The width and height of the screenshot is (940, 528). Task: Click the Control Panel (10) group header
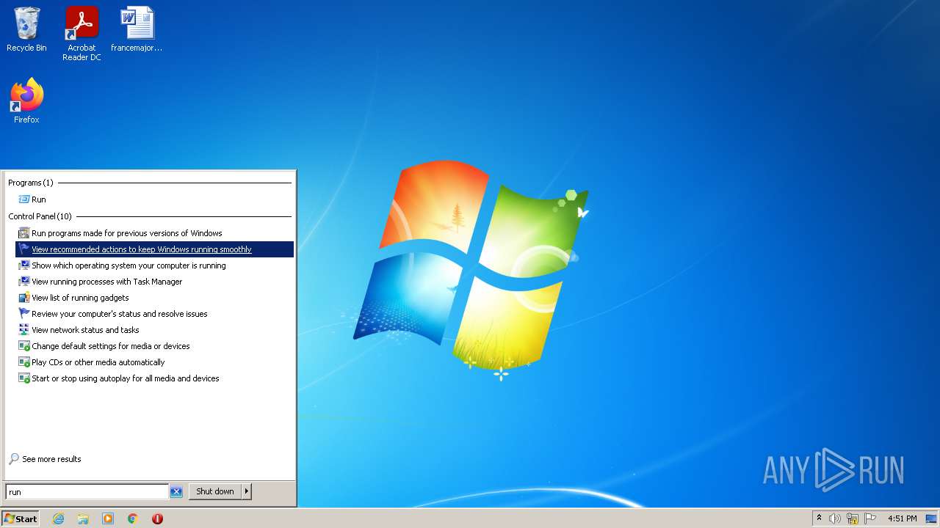click(40, 216)
